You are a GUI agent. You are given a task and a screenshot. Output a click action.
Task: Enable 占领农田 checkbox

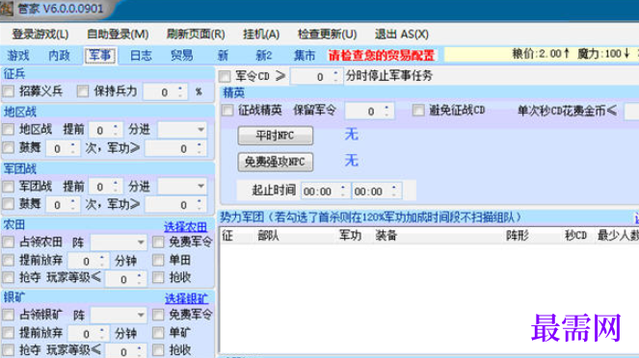tap(9, 243)
